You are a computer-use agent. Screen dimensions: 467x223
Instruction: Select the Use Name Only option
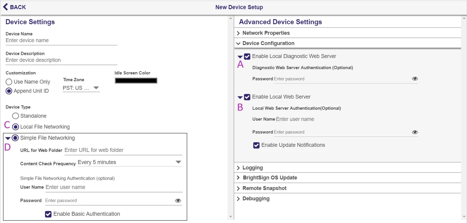(x=9, y=82)
